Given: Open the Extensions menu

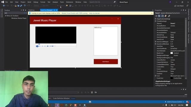Looking at the screenshot, I should click(70, 2).
